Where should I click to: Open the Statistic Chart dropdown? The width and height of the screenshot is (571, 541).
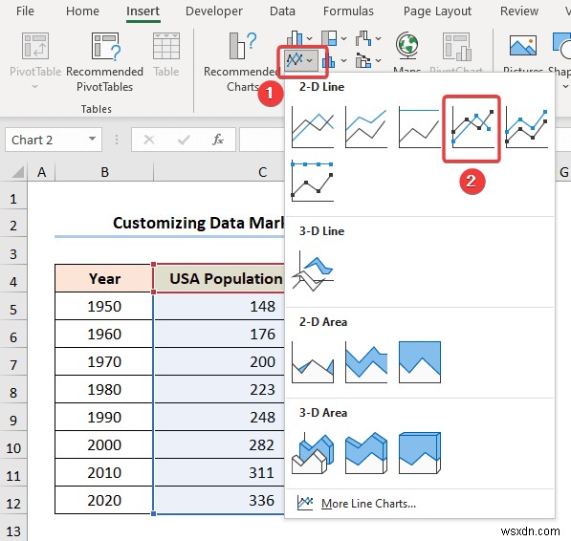coord(334,61)
